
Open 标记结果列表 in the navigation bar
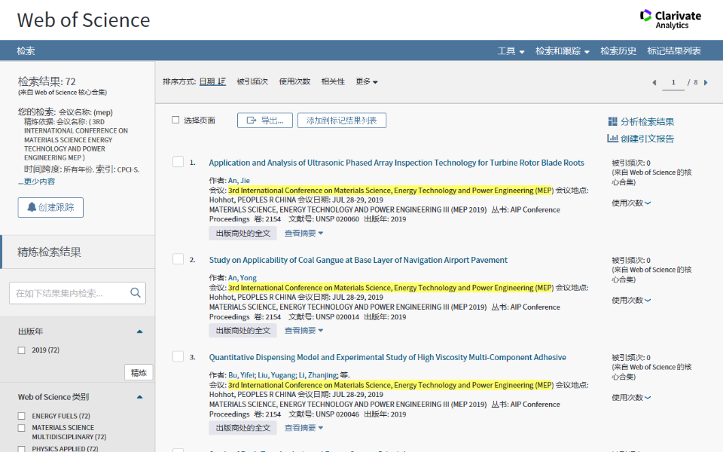point(673,51)
